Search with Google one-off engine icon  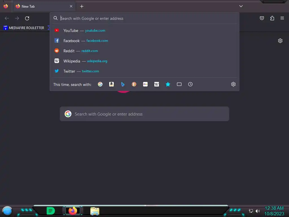(100, 84)
